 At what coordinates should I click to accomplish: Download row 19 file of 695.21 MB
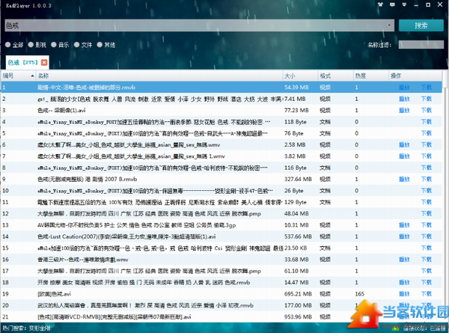pos(427,294)
